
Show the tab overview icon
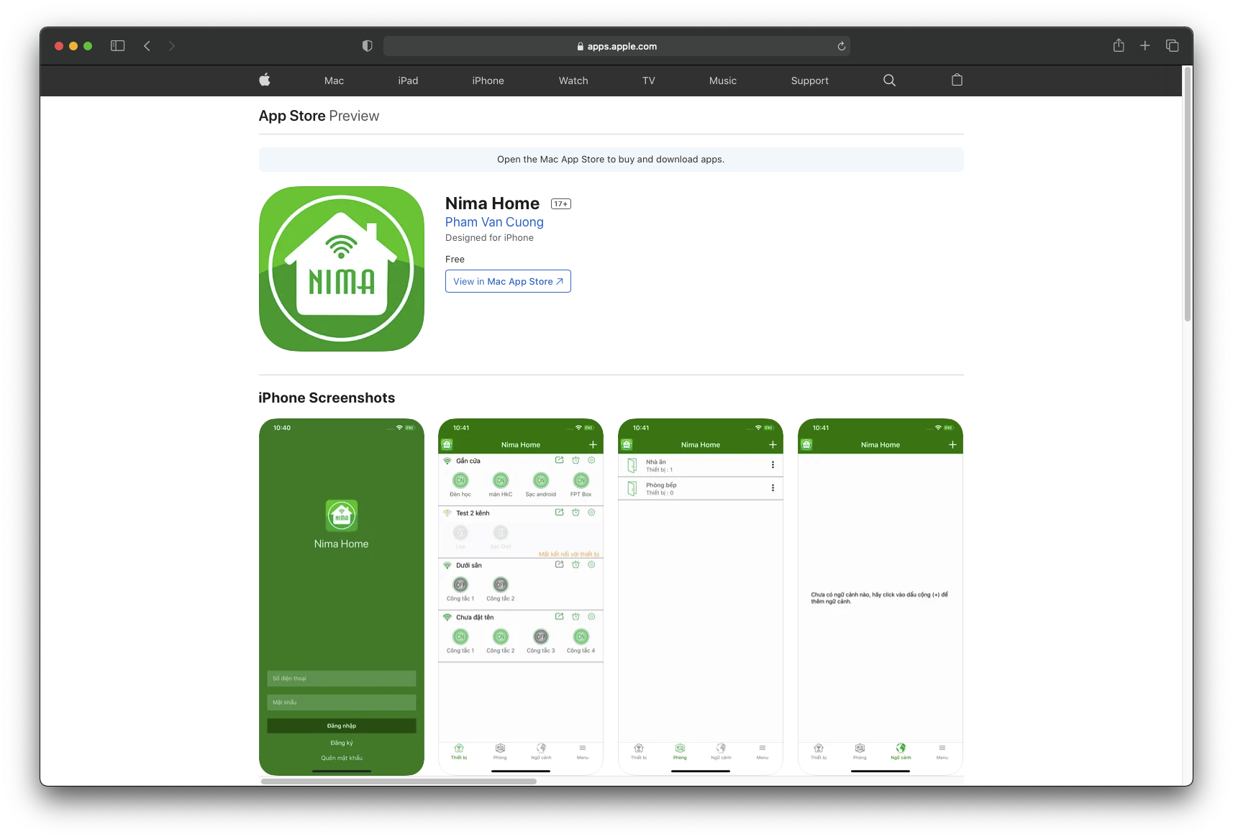1172,46
